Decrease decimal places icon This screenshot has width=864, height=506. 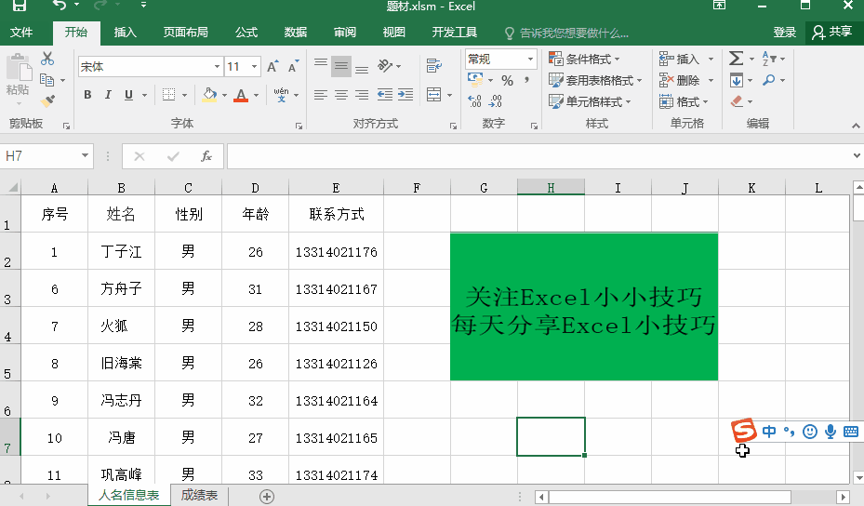[496, 100]
